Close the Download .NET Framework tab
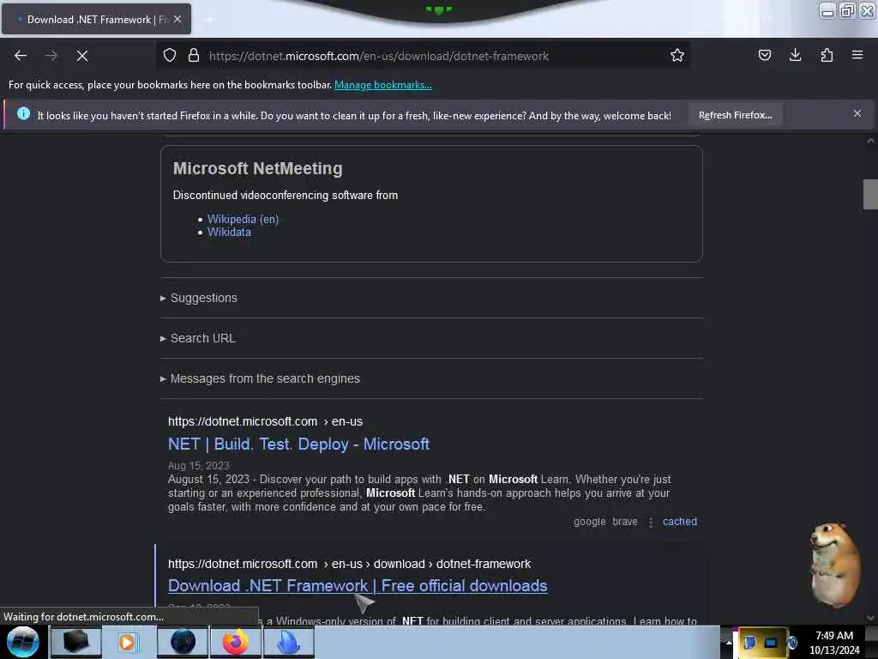878x659 pixels. tap(177, 19)
